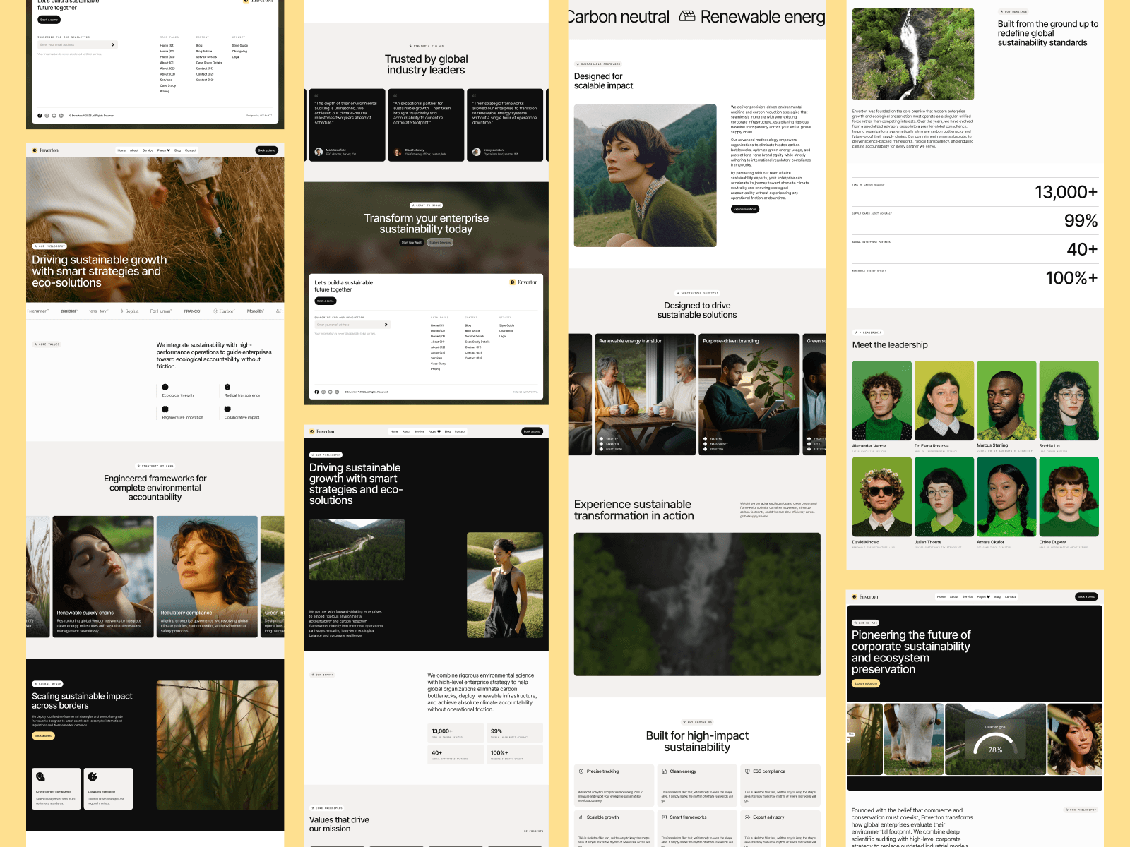Screen dimensions: 1130x847
Task: Click the 'Meet the leadership' heading
Action: point(890,345)
